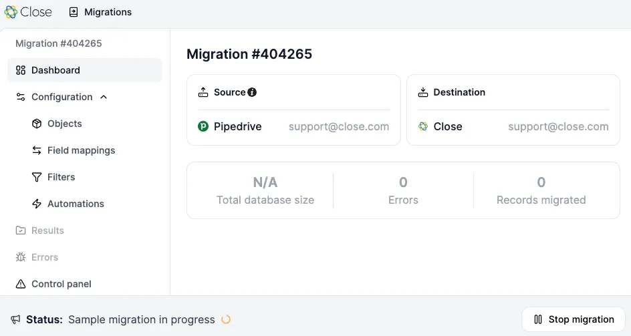Viewport: 631px width, 336px height.
Task: Select the Errors sidebar item
Action: (45, 257)
